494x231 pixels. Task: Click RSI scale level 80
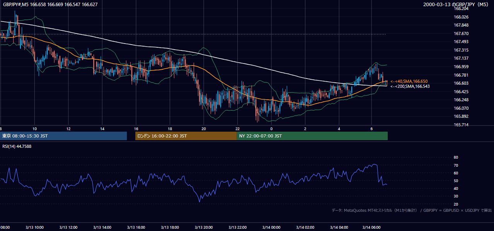pos(456,157)
